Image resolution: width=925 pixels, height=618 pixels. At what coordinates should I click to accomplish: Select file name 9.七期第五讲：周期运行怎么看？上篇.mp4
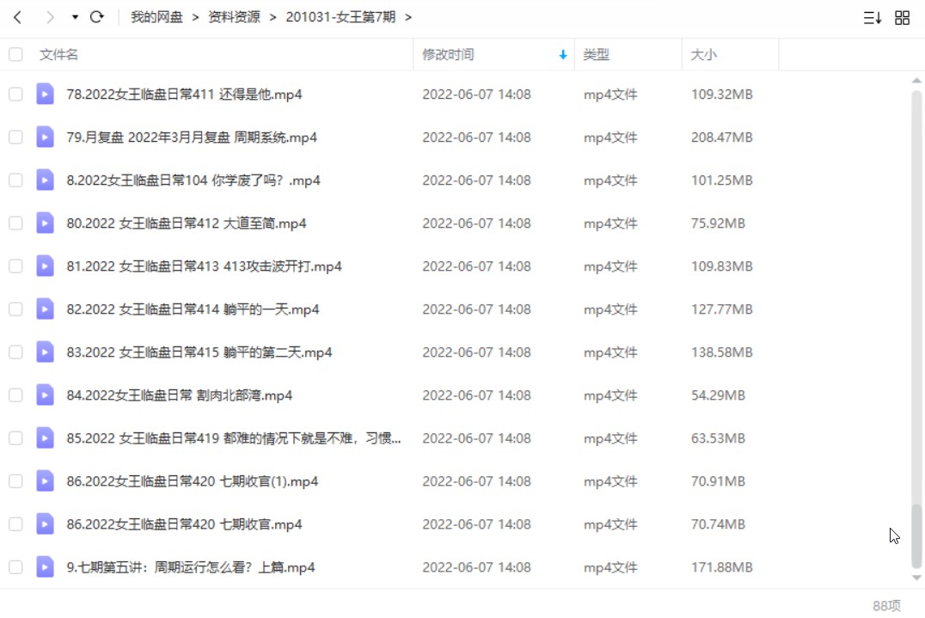[191, 567]
